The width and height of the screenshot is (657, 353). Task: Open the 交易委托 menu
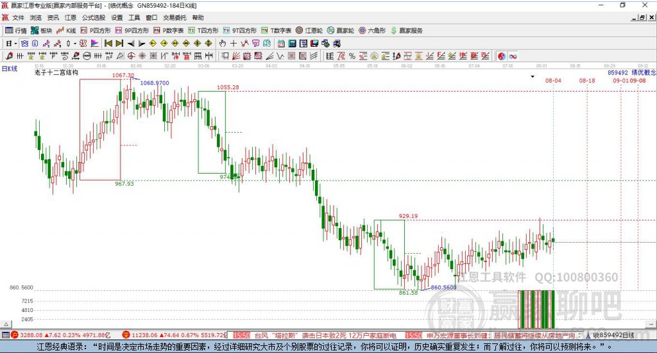tap(175, 17)
